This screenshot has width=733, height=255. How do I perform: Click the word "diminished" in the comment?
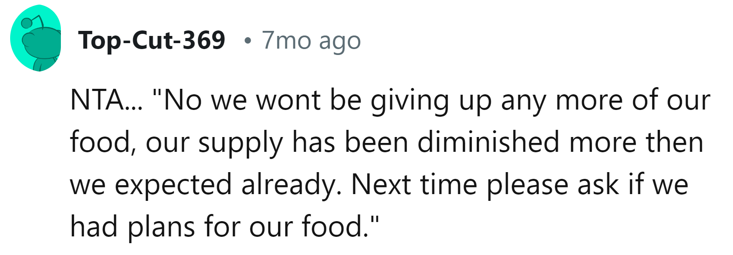[488, 143]
